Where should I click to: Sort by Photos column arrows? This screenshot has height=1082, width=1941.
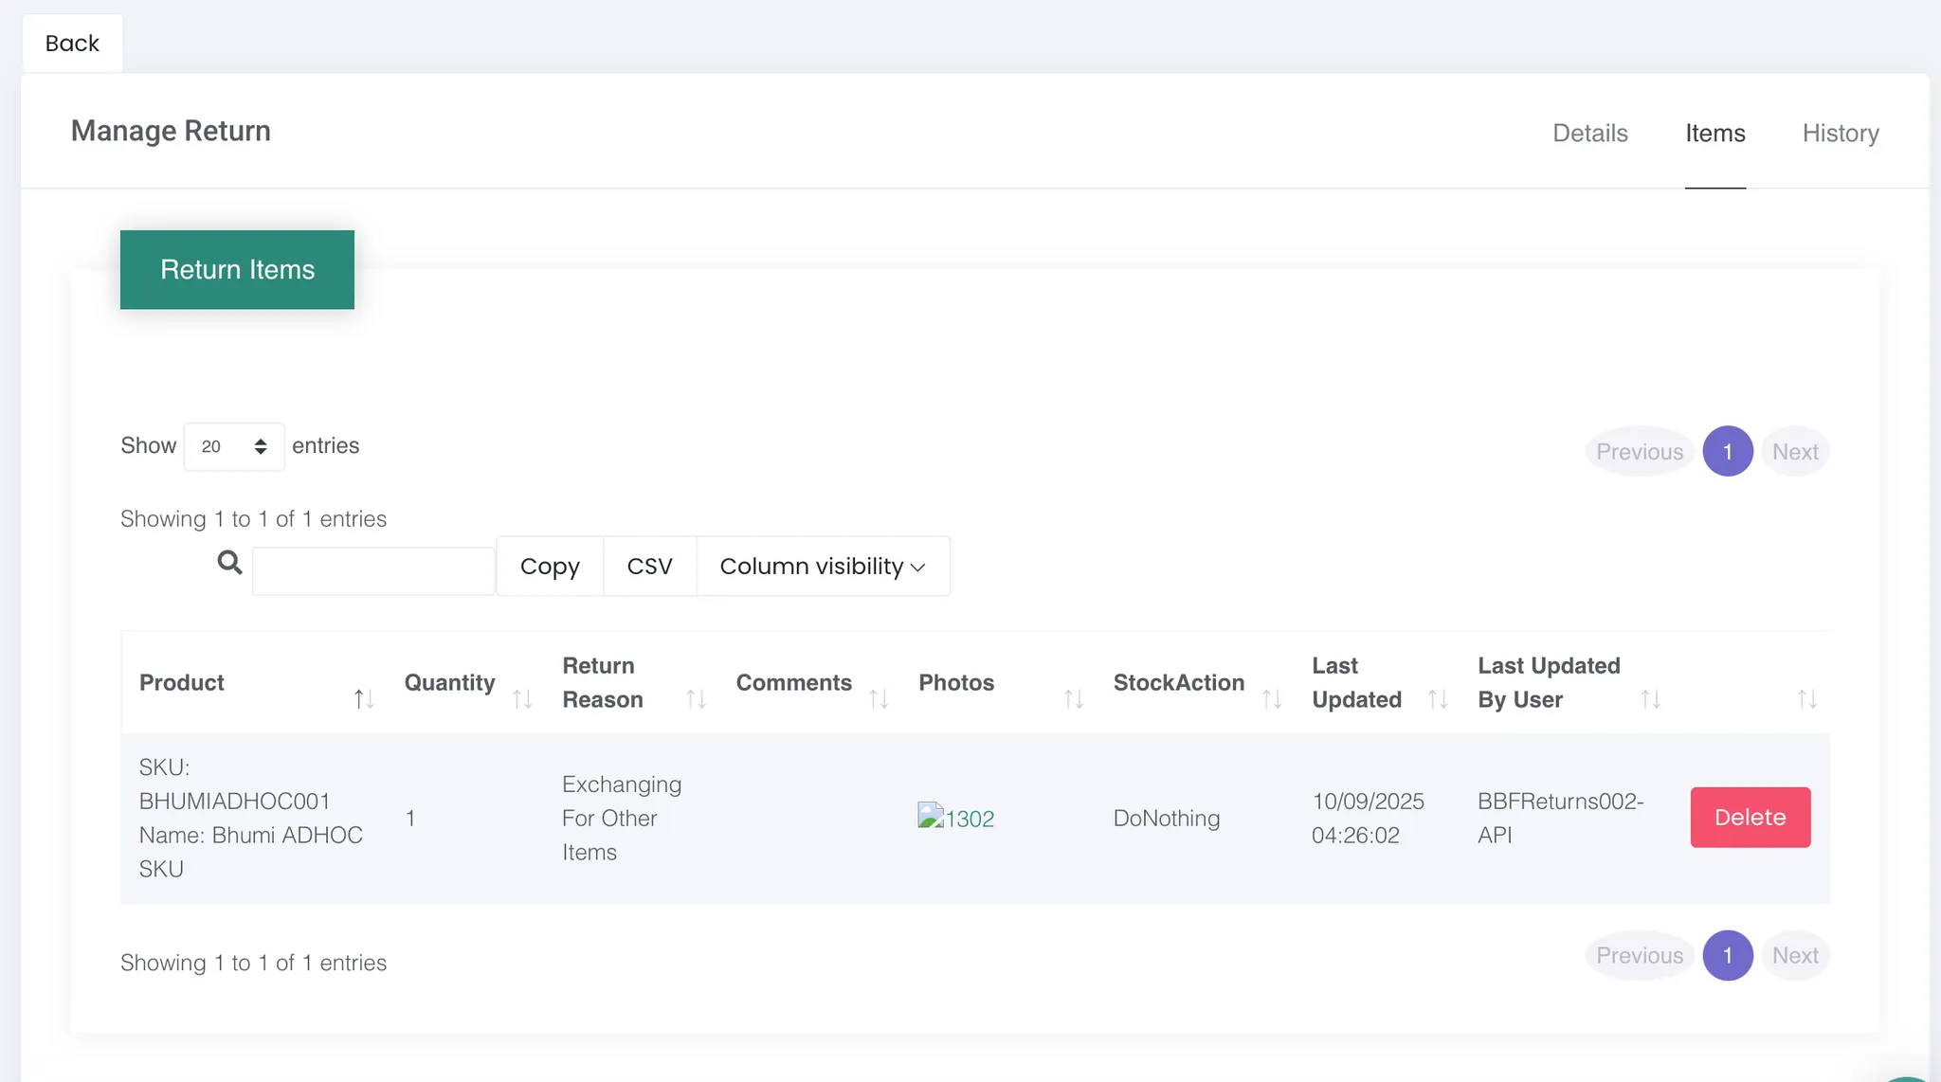(x=1073, y=699)
